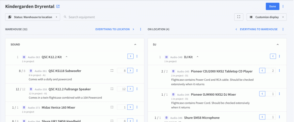Move everything to warehouse
Viewport: 294px width, 122px height.
pos(256,29)
